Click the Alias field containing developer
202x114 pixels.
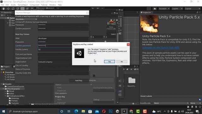pyautogui.click(x=63, y=38)
